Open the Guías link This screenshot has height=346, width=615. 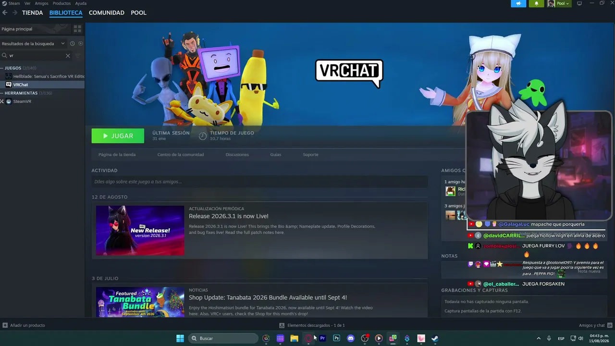[276, 155]
